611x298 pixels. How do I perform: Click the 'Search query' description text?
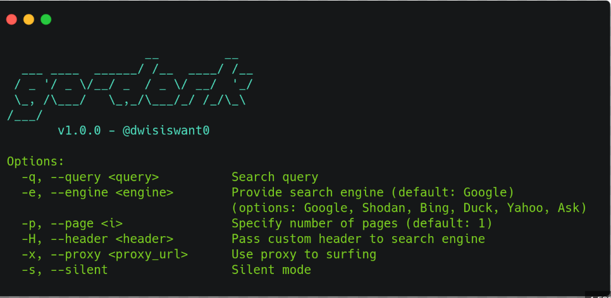pos(275,177)
